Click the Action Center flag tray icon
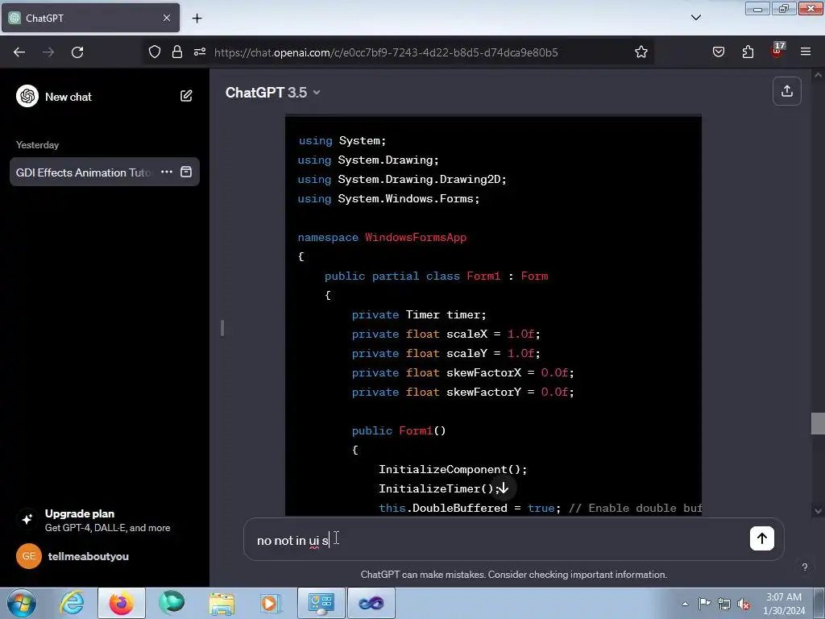 (704, 604)
